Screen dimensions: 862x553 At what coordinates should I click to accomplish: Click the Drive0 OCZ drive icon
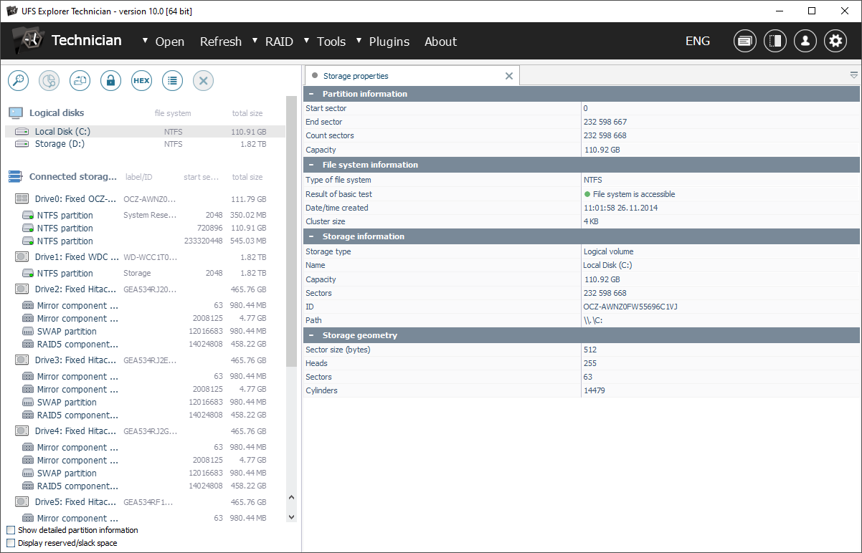pyautogui.click(x=22, y=198)
